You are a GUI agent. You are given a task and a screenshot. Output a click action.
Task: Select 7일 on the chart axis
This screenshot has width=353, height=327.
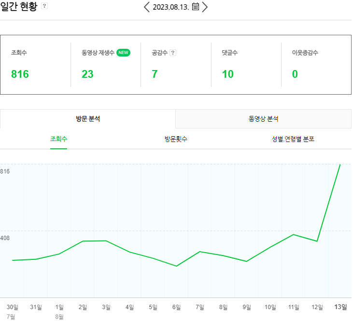coord(200,307)
